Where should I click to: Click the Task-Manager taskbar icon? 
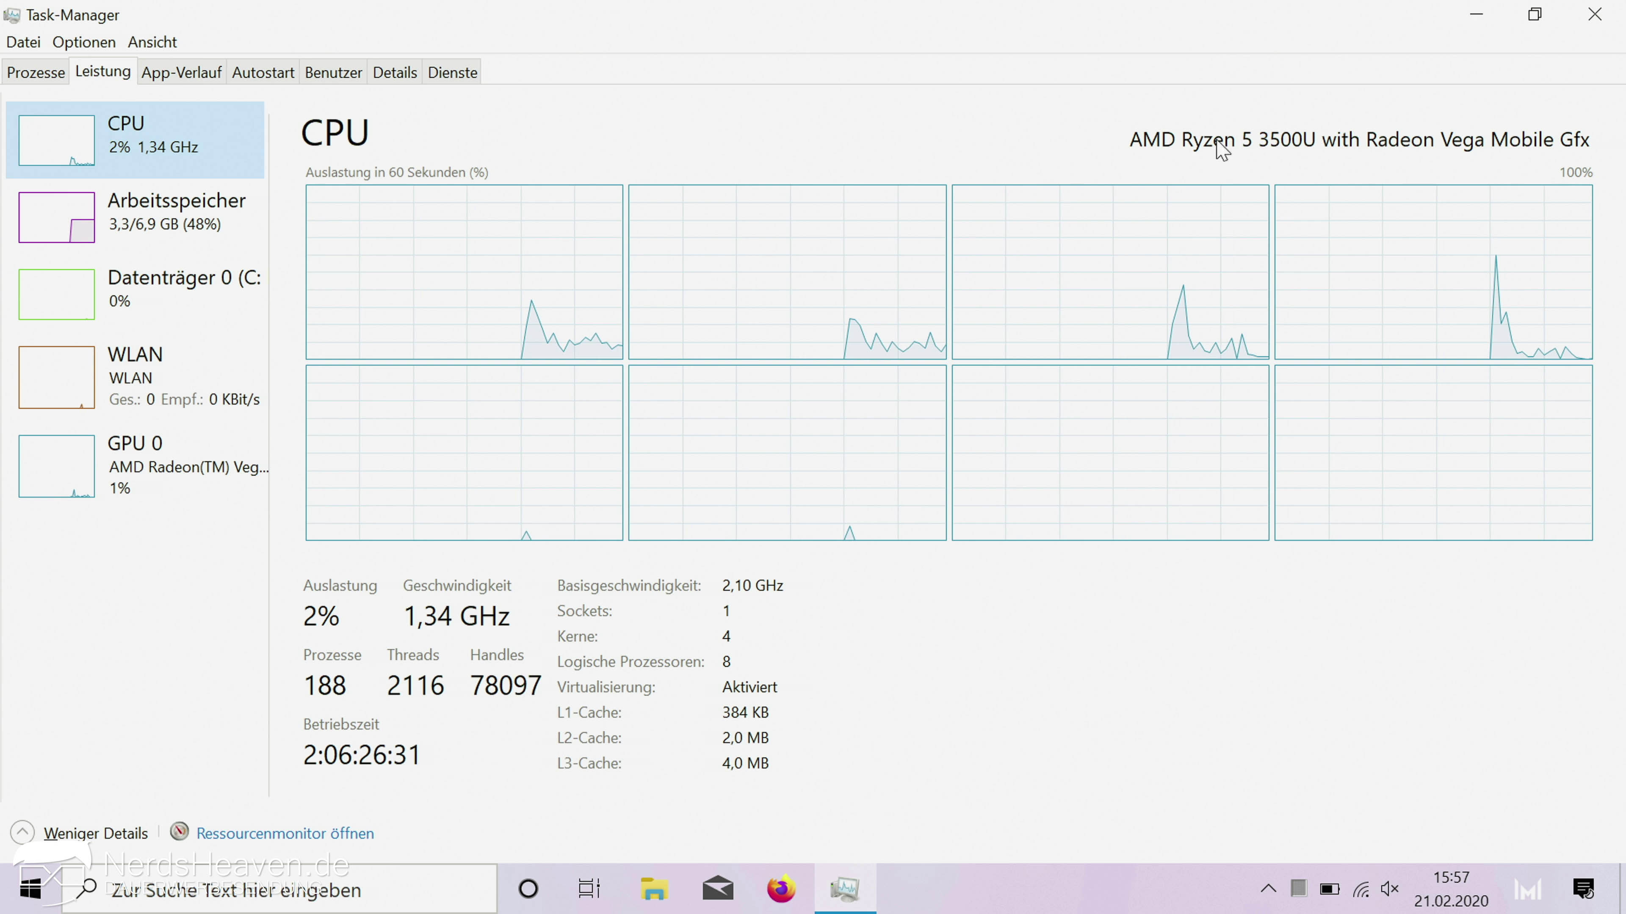pos(845,889)
